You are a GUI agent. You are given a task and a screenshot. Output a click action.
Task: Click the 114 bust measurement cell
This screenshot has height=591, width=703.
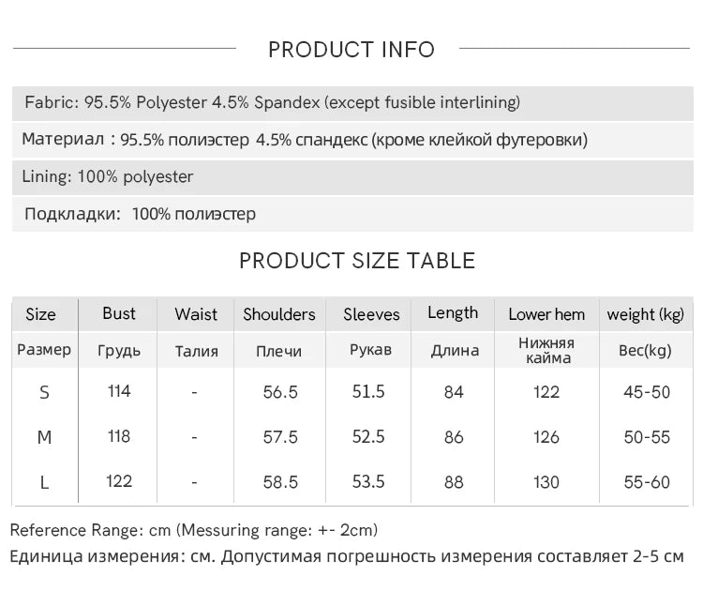pyautogui.click(x=119, y=391)
